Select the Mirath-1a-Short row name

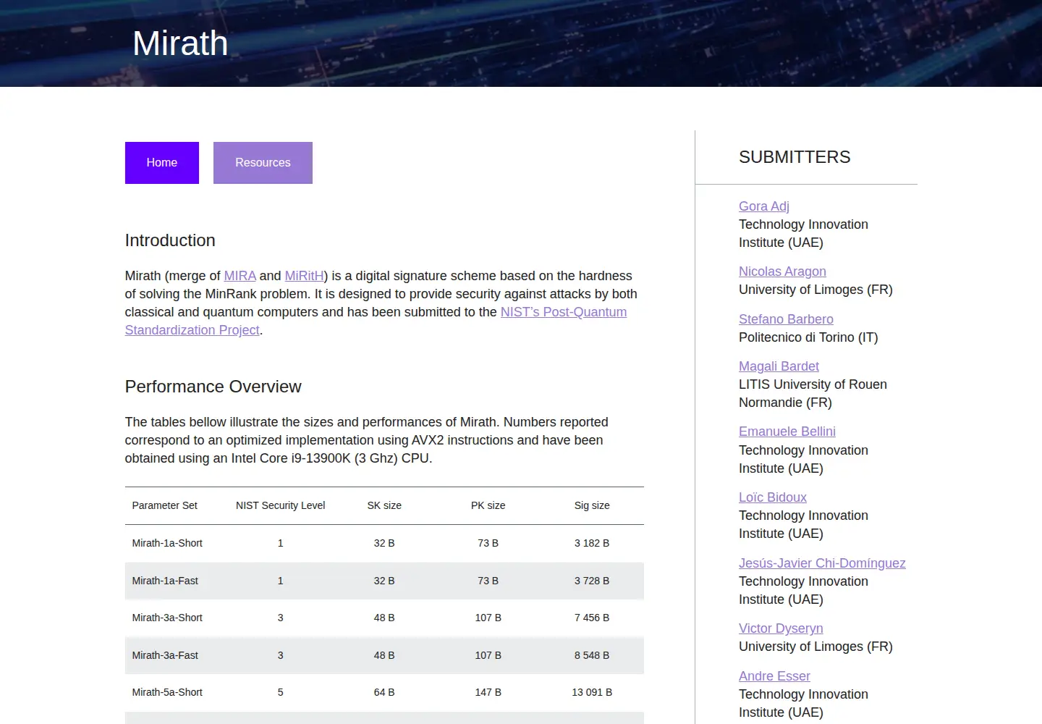(x=167, y=543)
